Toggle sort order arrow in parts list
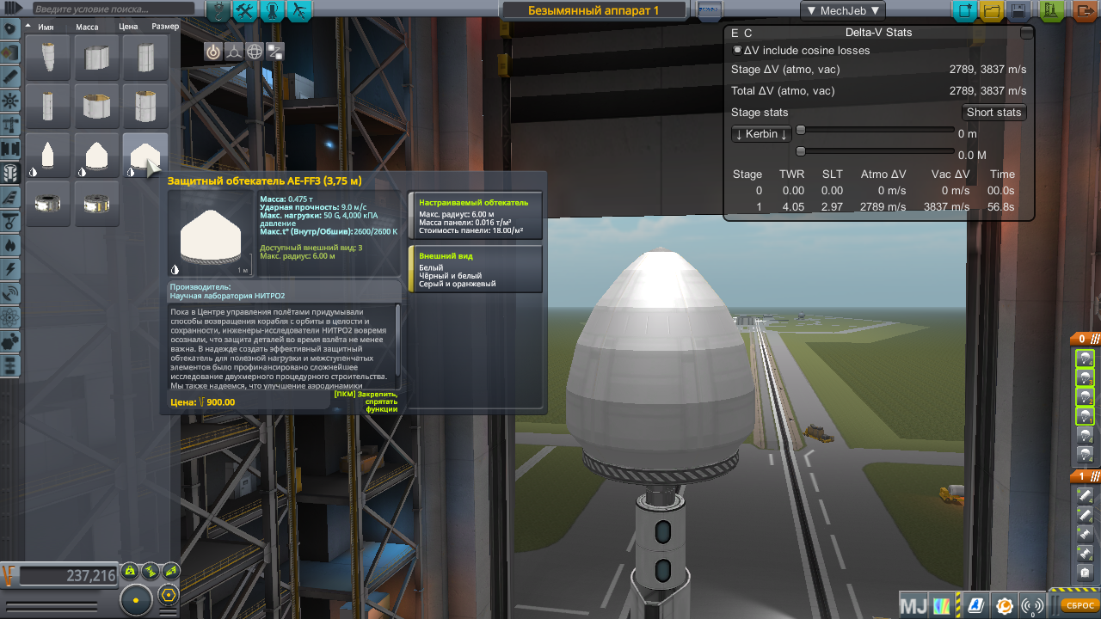The width and height of the screenshot is (1101, 619). tap(28, 27)
